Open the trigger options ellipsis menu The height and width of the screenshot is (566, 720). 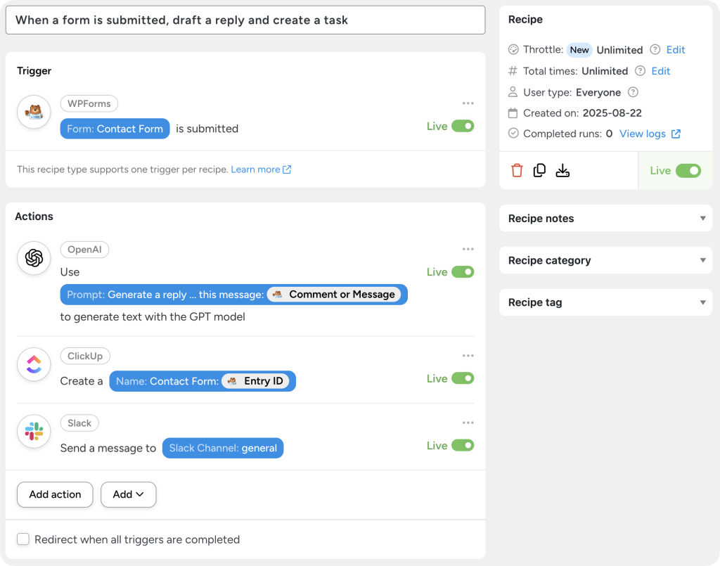(x=468, y=103)
